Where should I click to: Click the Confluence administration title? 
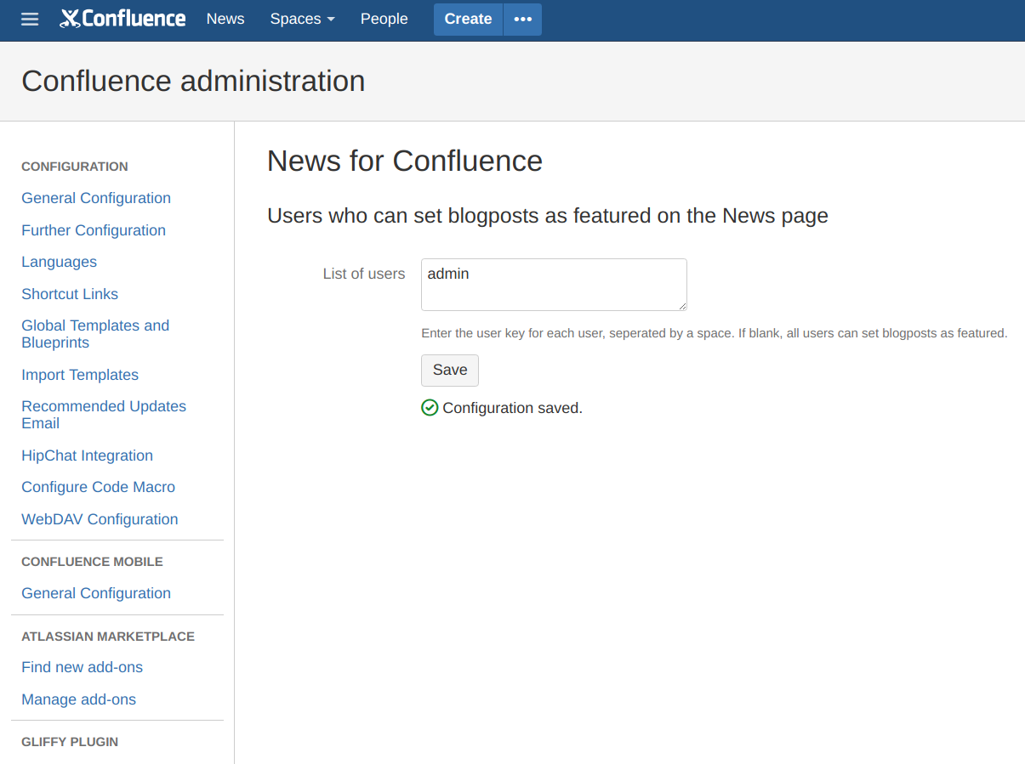coord(193,81)
